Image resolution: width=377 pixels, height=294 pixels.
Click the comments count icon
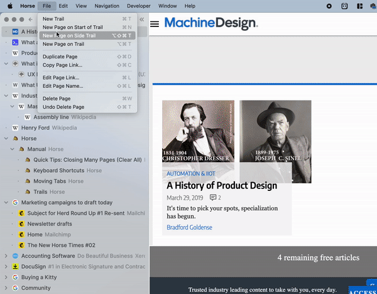tap(213, 197)
